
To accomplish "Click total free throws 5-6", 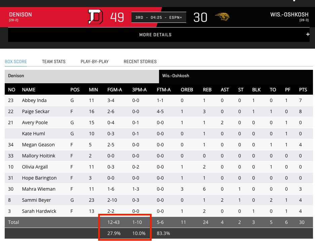I will pos(160,222).
